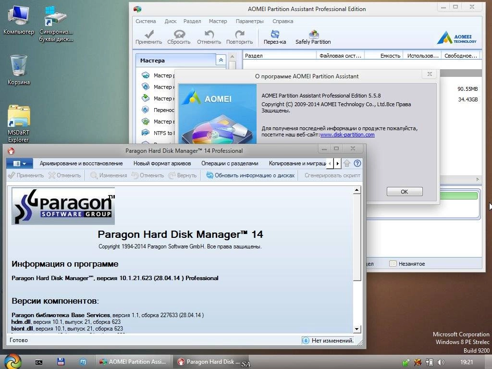Click OK in AOMEI about dialog
492x369 pixels.
coord(405,191)
